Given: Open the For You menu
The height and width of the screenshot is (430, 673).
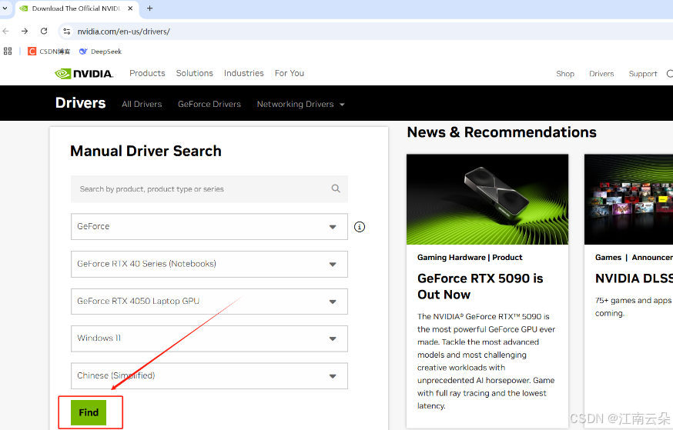Looking at the screenshot, I should [x=290, y=73].
